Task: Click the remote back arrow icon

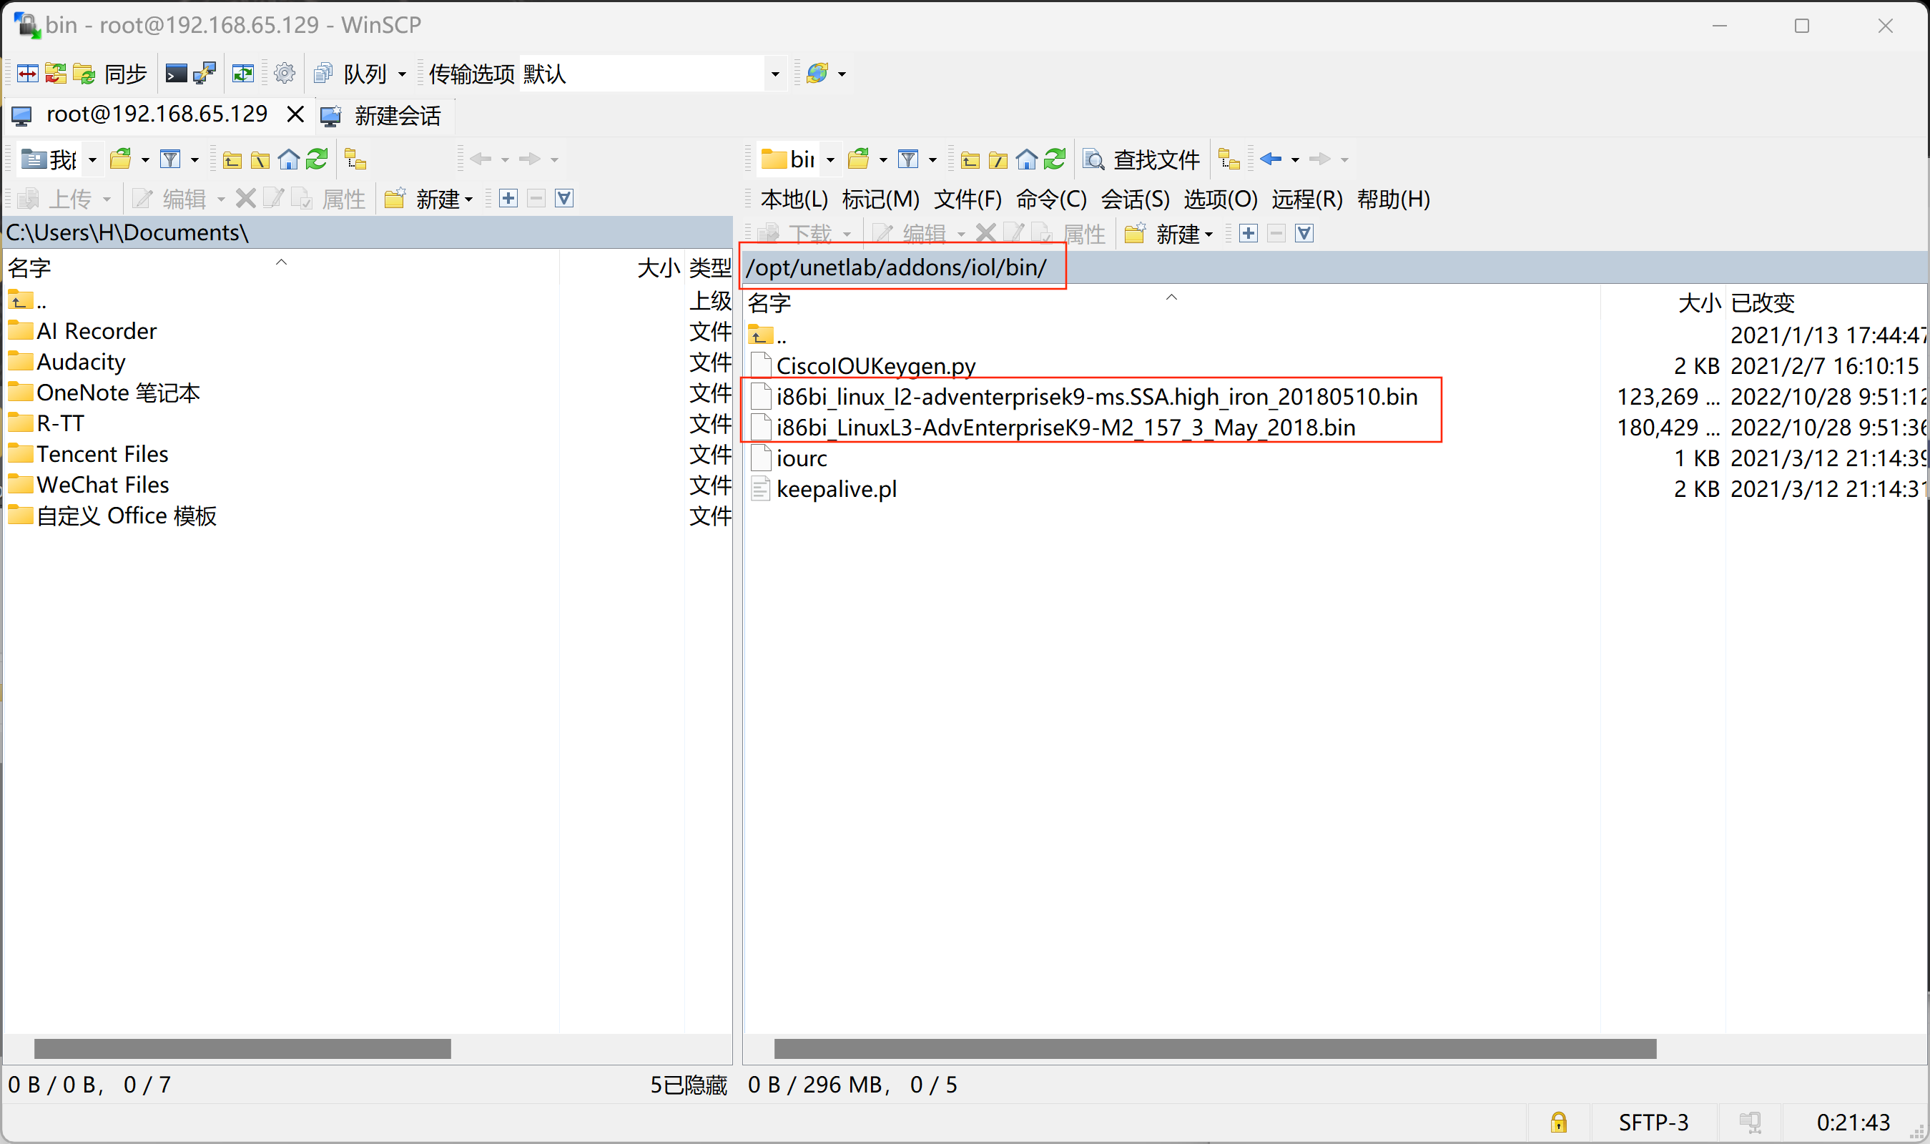Action: click(x=1270, y=159)
